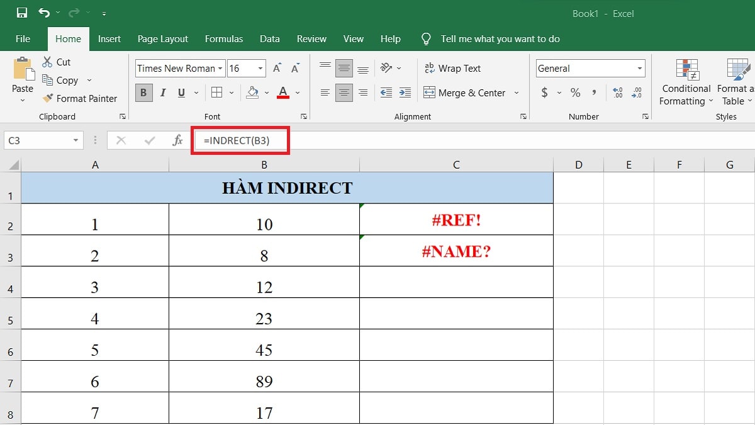The height and width of the screenshot is (425, 755).
Task: Click the Decrease Indent icon
Action: [386, 93]
